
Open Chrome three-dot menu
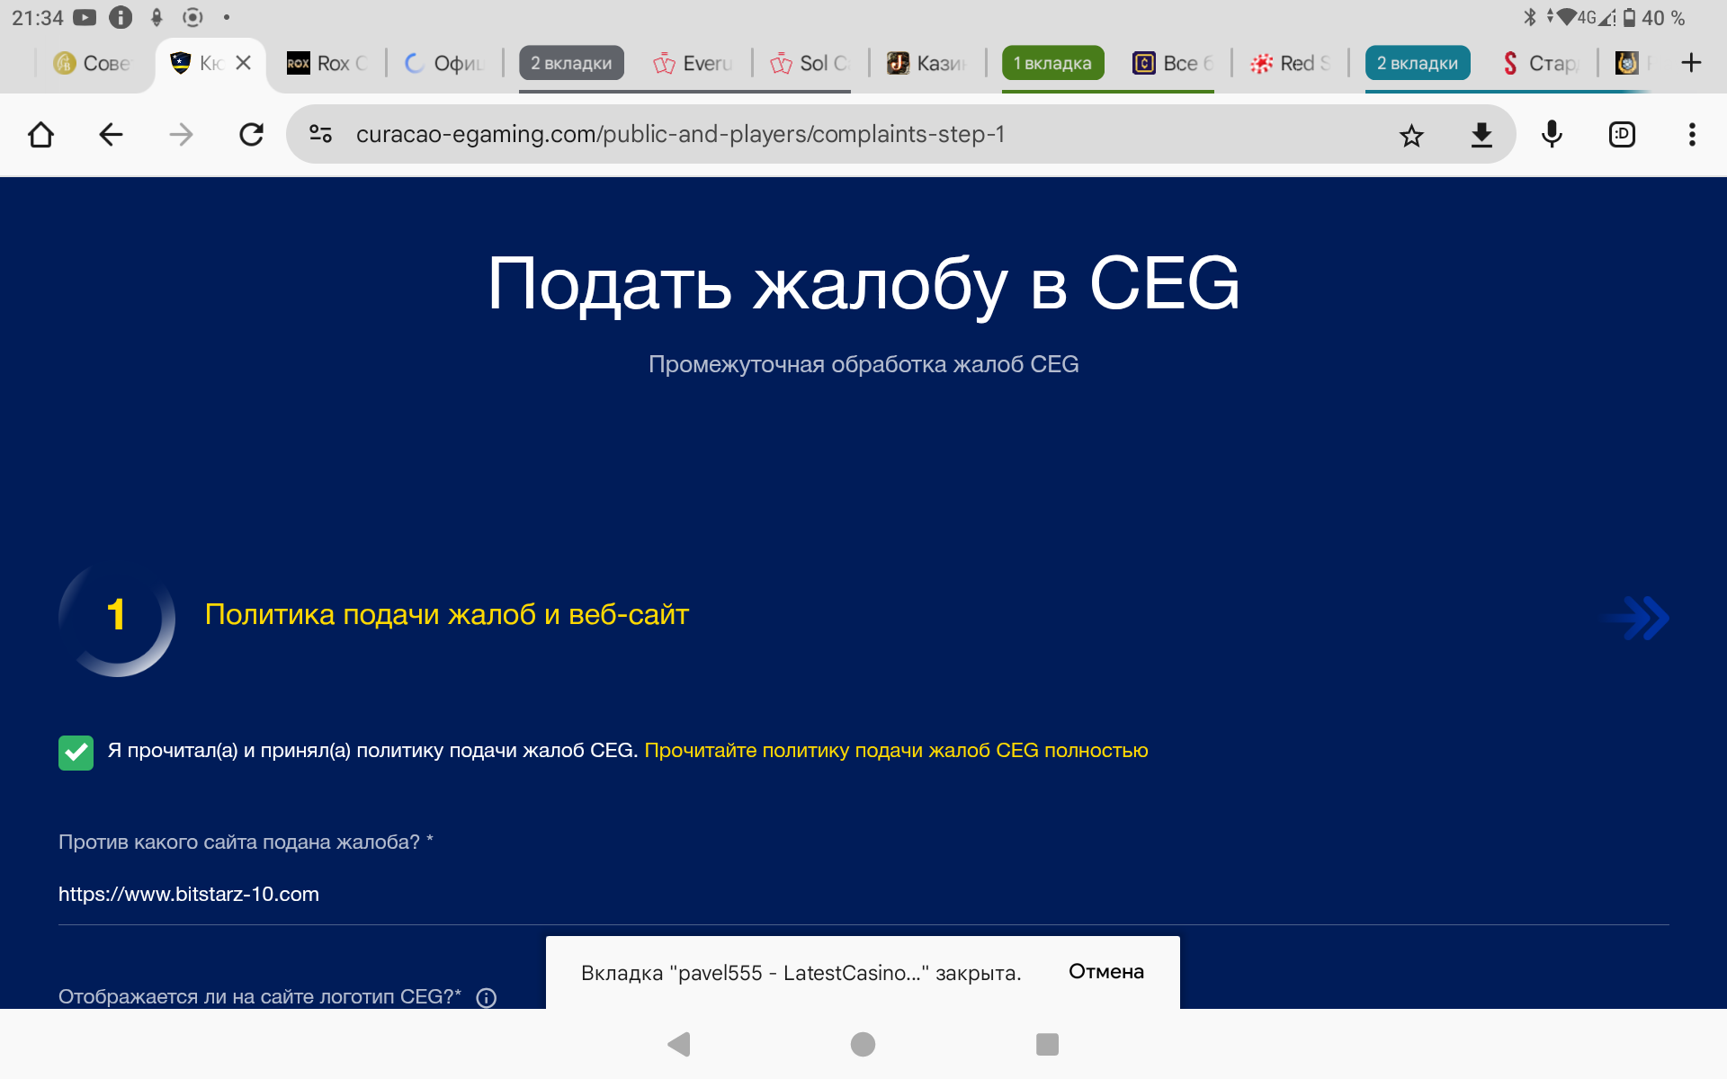pyautogui.click(x=1692, y=135)
